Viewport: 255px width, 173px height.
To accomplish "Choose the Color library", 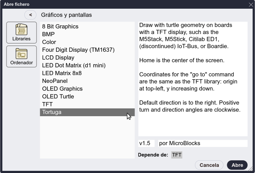I will coord(49,42).
